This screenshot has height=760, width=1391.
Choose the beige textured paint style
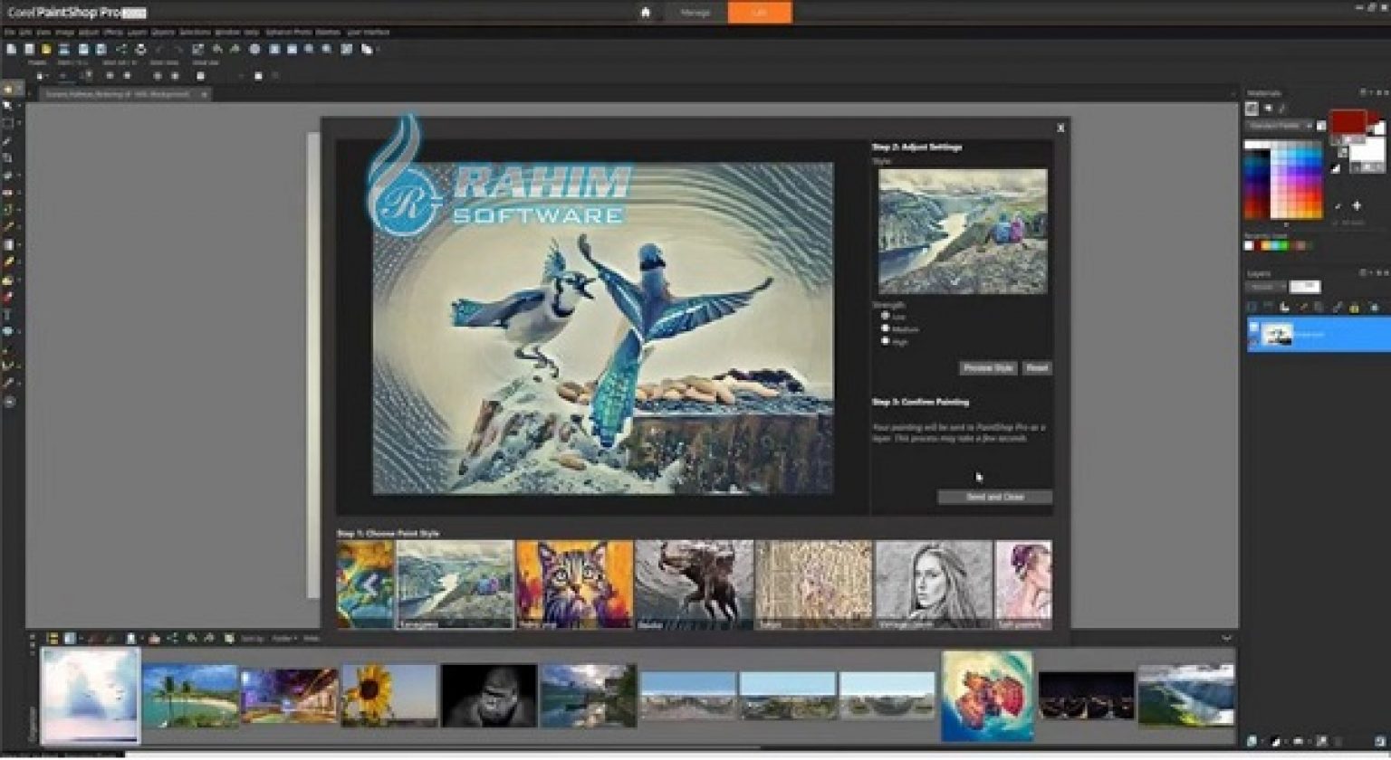814,584
